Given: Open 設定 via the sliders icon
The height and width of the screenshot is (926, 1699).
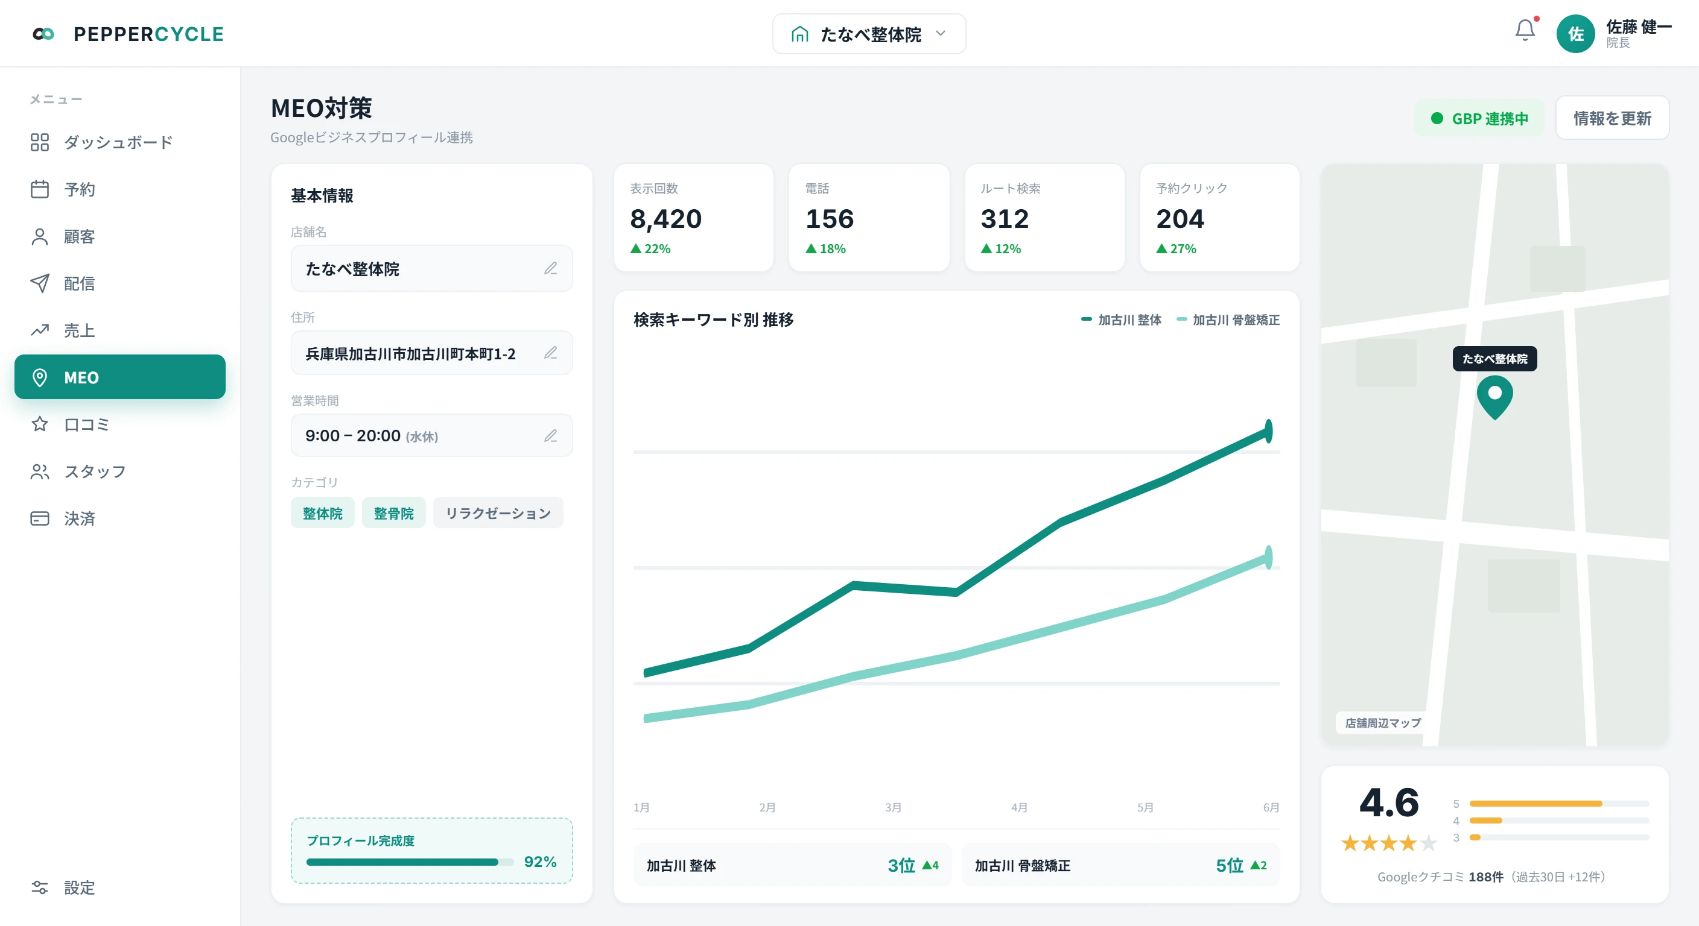Looking at the screenshot, I should coord(40,887).
